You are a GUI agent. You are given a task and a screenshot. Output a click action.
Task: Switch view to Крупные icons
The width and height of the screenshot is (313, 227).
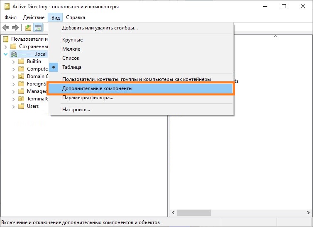click(72, 40)
